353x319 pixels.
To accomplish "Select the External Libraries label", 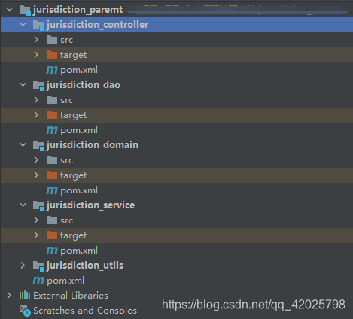I will (x=71, y=296).
